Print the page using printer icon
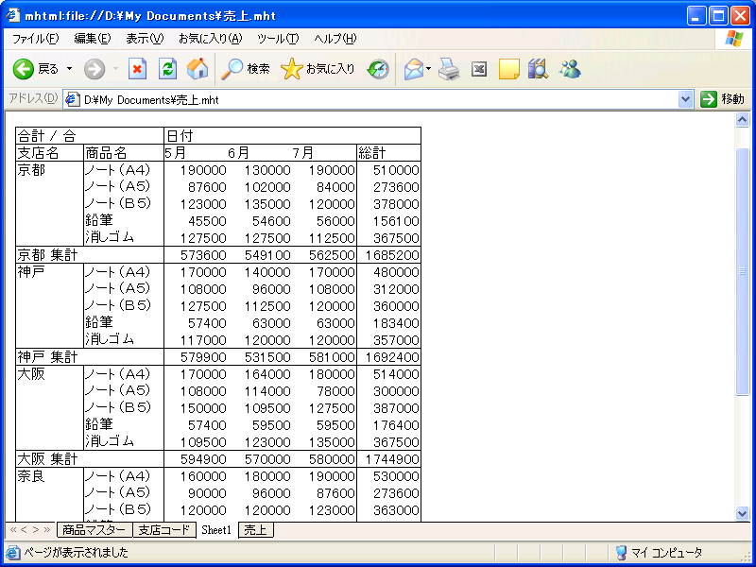The height and width of the screenshot is (567, 756). click(449, 69)
